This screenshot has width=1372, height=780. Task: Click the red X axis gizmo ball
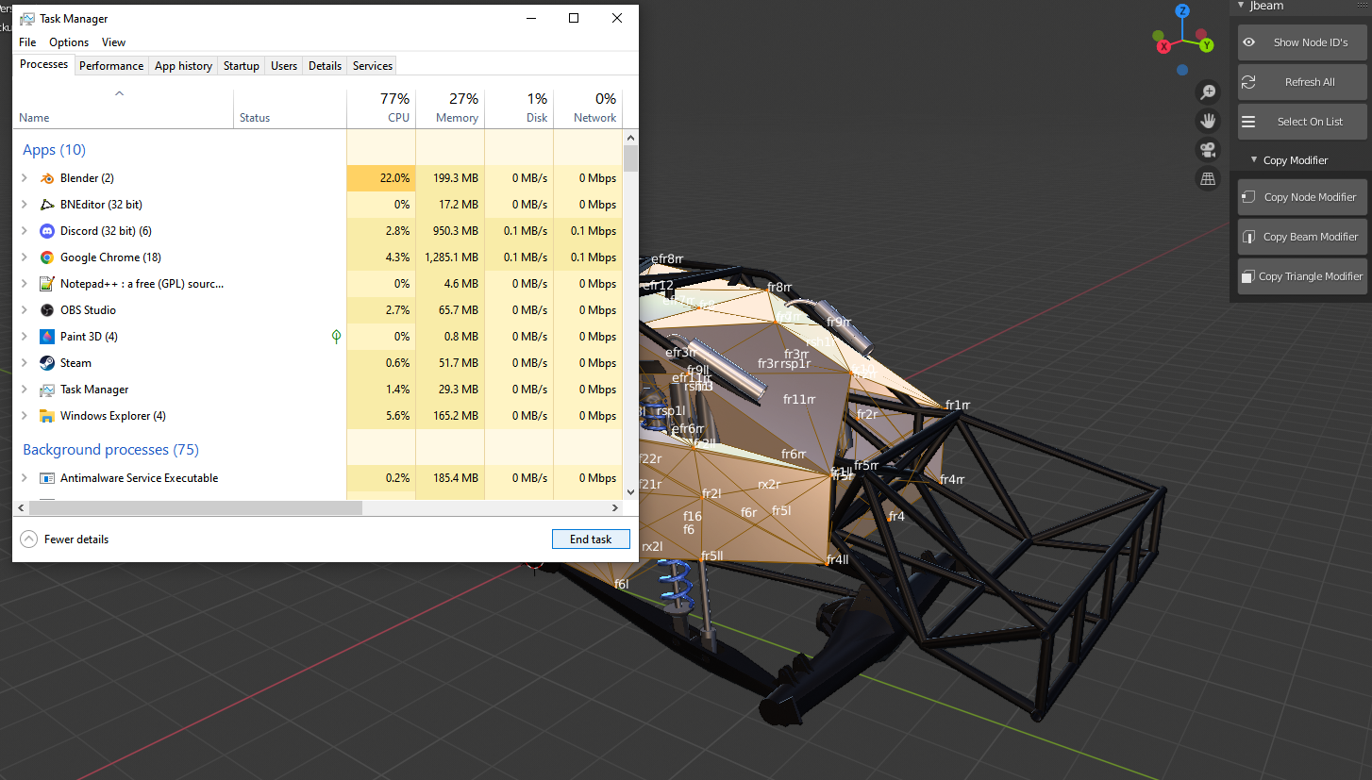click(x=1164, y=46)
